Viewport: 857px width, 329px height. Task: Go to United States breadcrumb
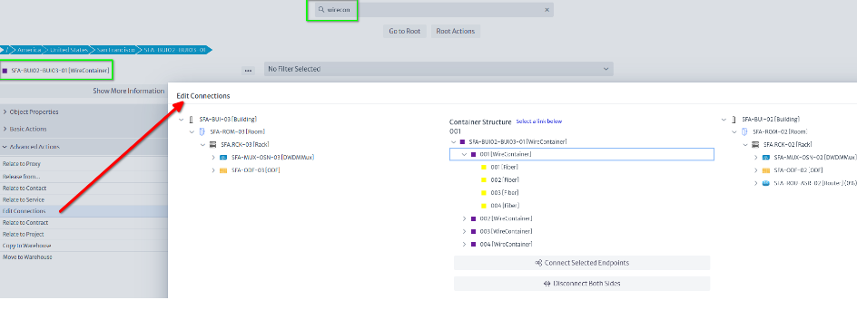pyautogui.click(x=68, y=50)
